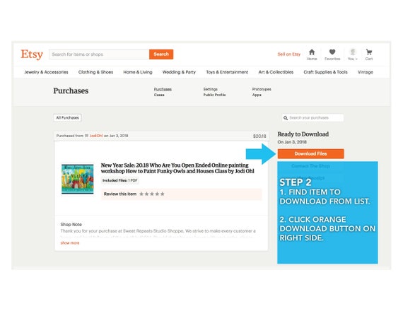Open the Vintage category menu

pyautogui.click(x=366, y=72)
